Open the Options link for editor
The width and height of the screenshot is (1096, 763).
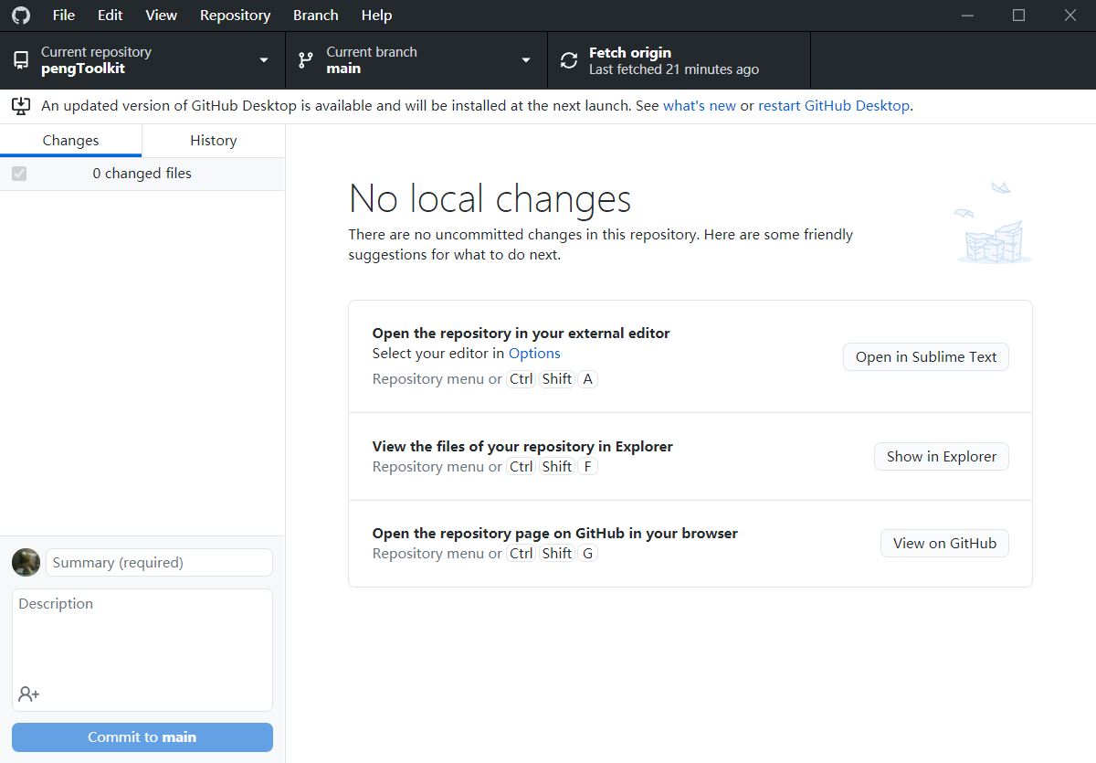(x=534, y=354)
